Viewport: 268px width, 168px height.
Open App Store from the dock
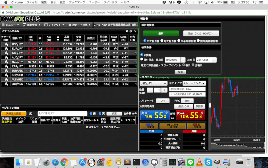pos(82,162)
